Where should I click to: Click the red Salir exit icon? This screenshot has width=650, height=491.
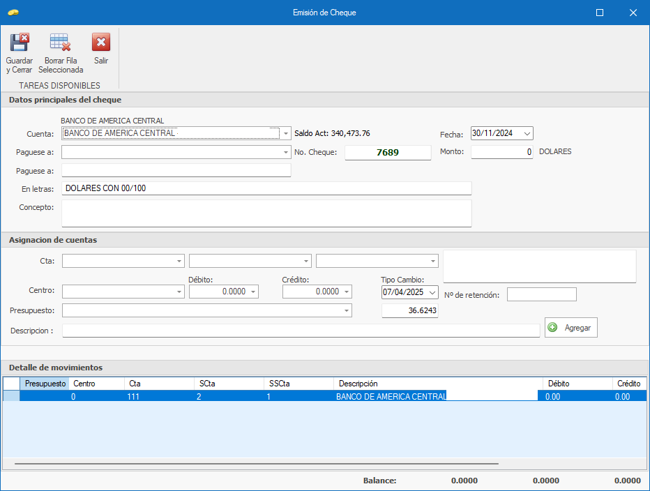[101, 43]
